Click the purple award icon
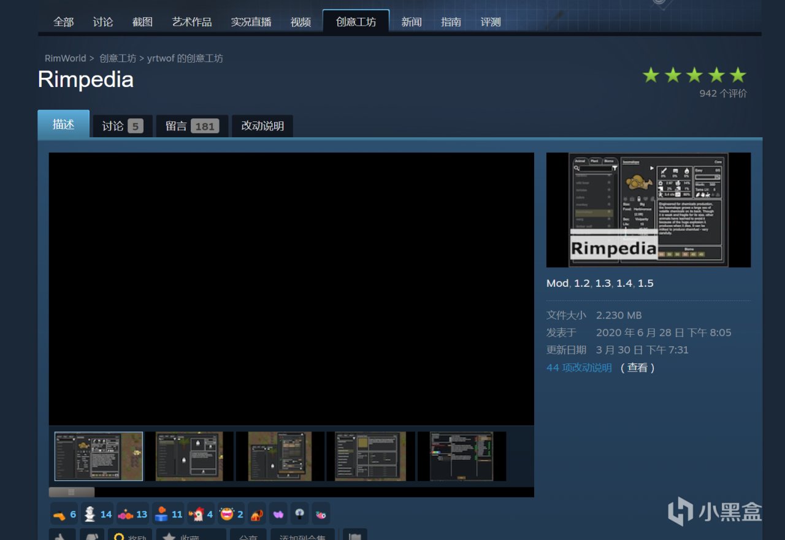The width and height of the screenshot is (785, 540). 278,514
